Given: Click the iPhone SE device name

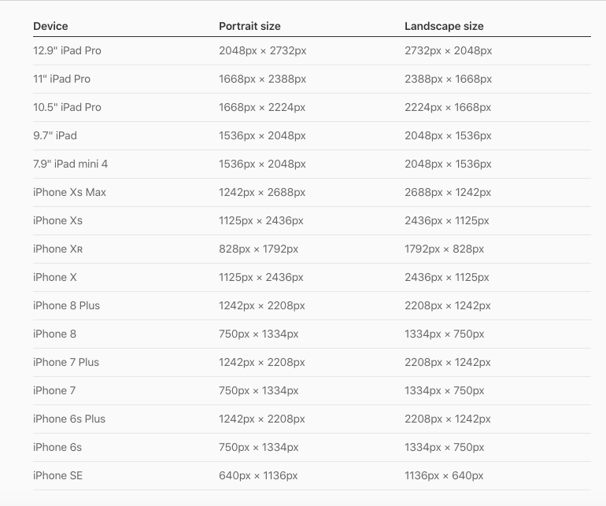Looking at the screenshot, I should [58, 475].
